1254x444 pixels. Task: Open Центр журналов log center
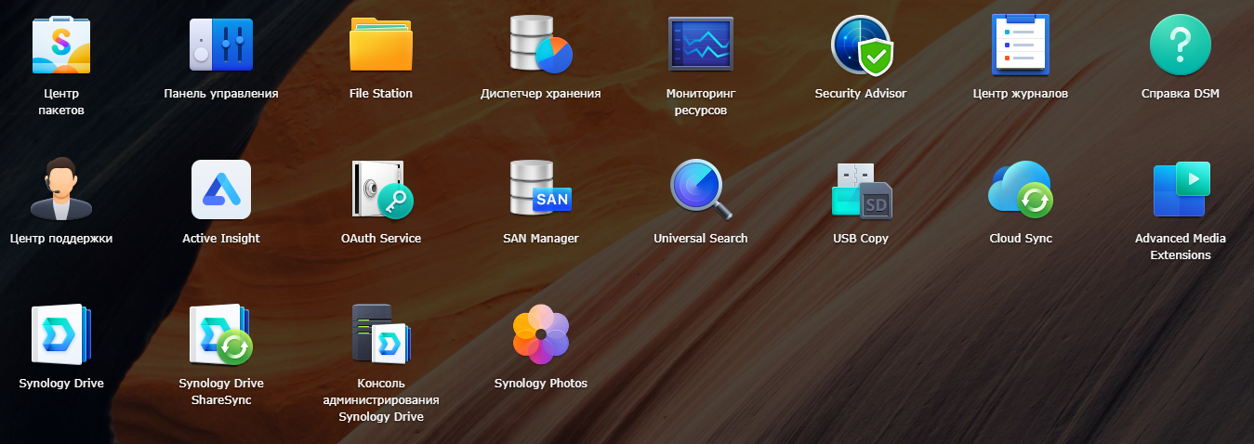pyautogui.click(x=1021, y=45)
